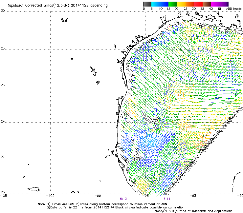Image resolution: width=243 pixels, height=213 pixels.
Task: Click the brown 35-40 knots legend swatch
Action: [x=207, y=4]
